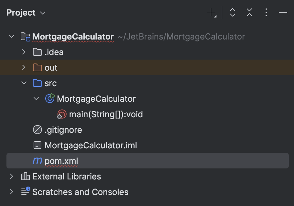Image resolution: width=294 pixels, height=206 pixels.
Task: Click the src folder icon
Action: 37,83
